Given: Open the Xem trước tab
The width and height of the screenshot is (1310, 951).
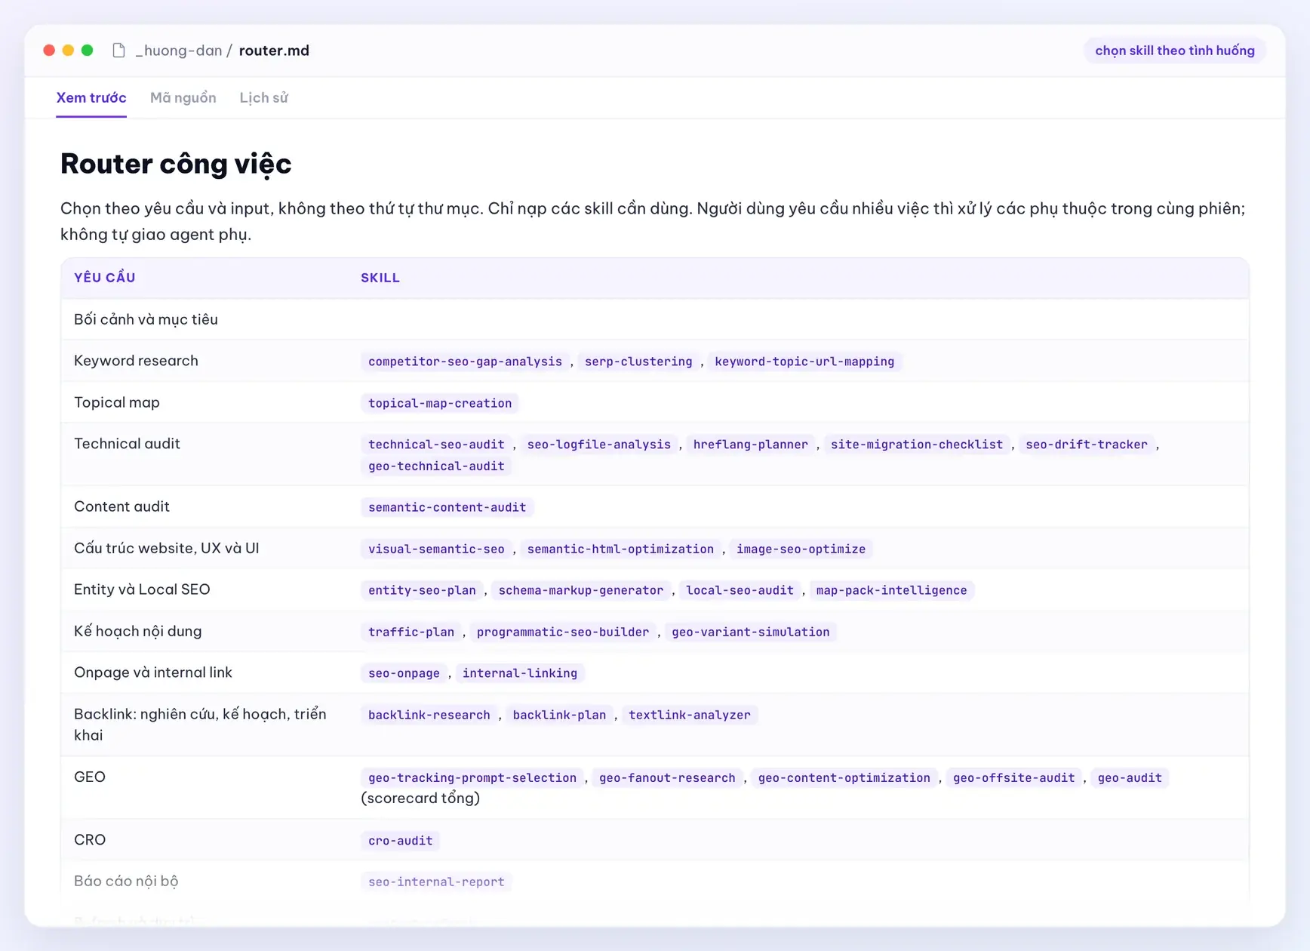Looking at the screenshot, I should [x=91, y=98].
